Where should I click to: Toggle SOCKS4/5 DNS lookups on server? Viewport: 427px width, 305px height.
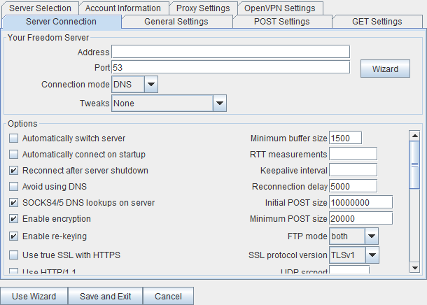pyautogui.click(x=13, y=202)
